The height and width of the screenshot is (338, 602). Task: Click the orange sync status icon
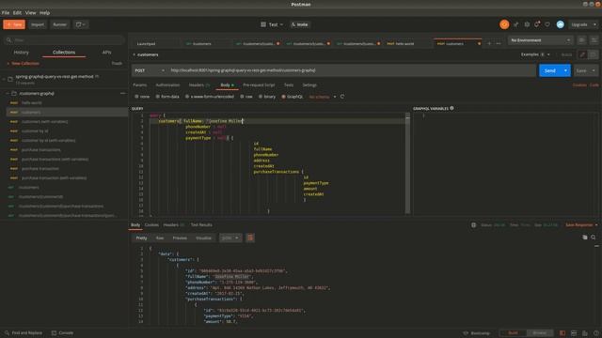(x=504, y=24)
